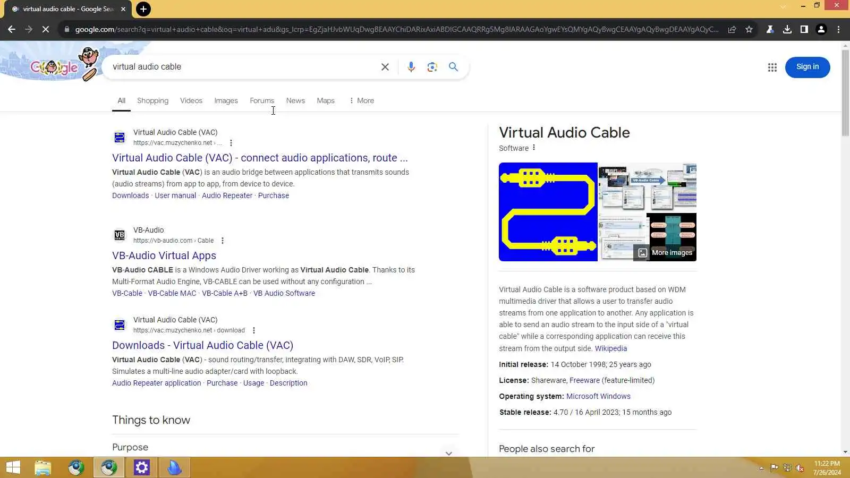Stop loading the page
850x478 pixels.
tap(46, 29)
